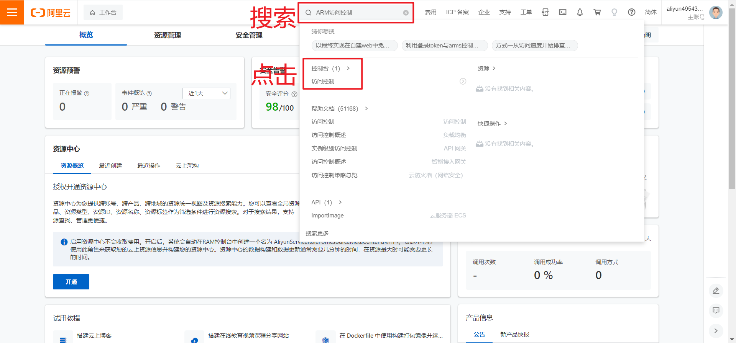Open the 企业 menu
The width and height of the screenshot is (736, 343).
click(484, 12)
